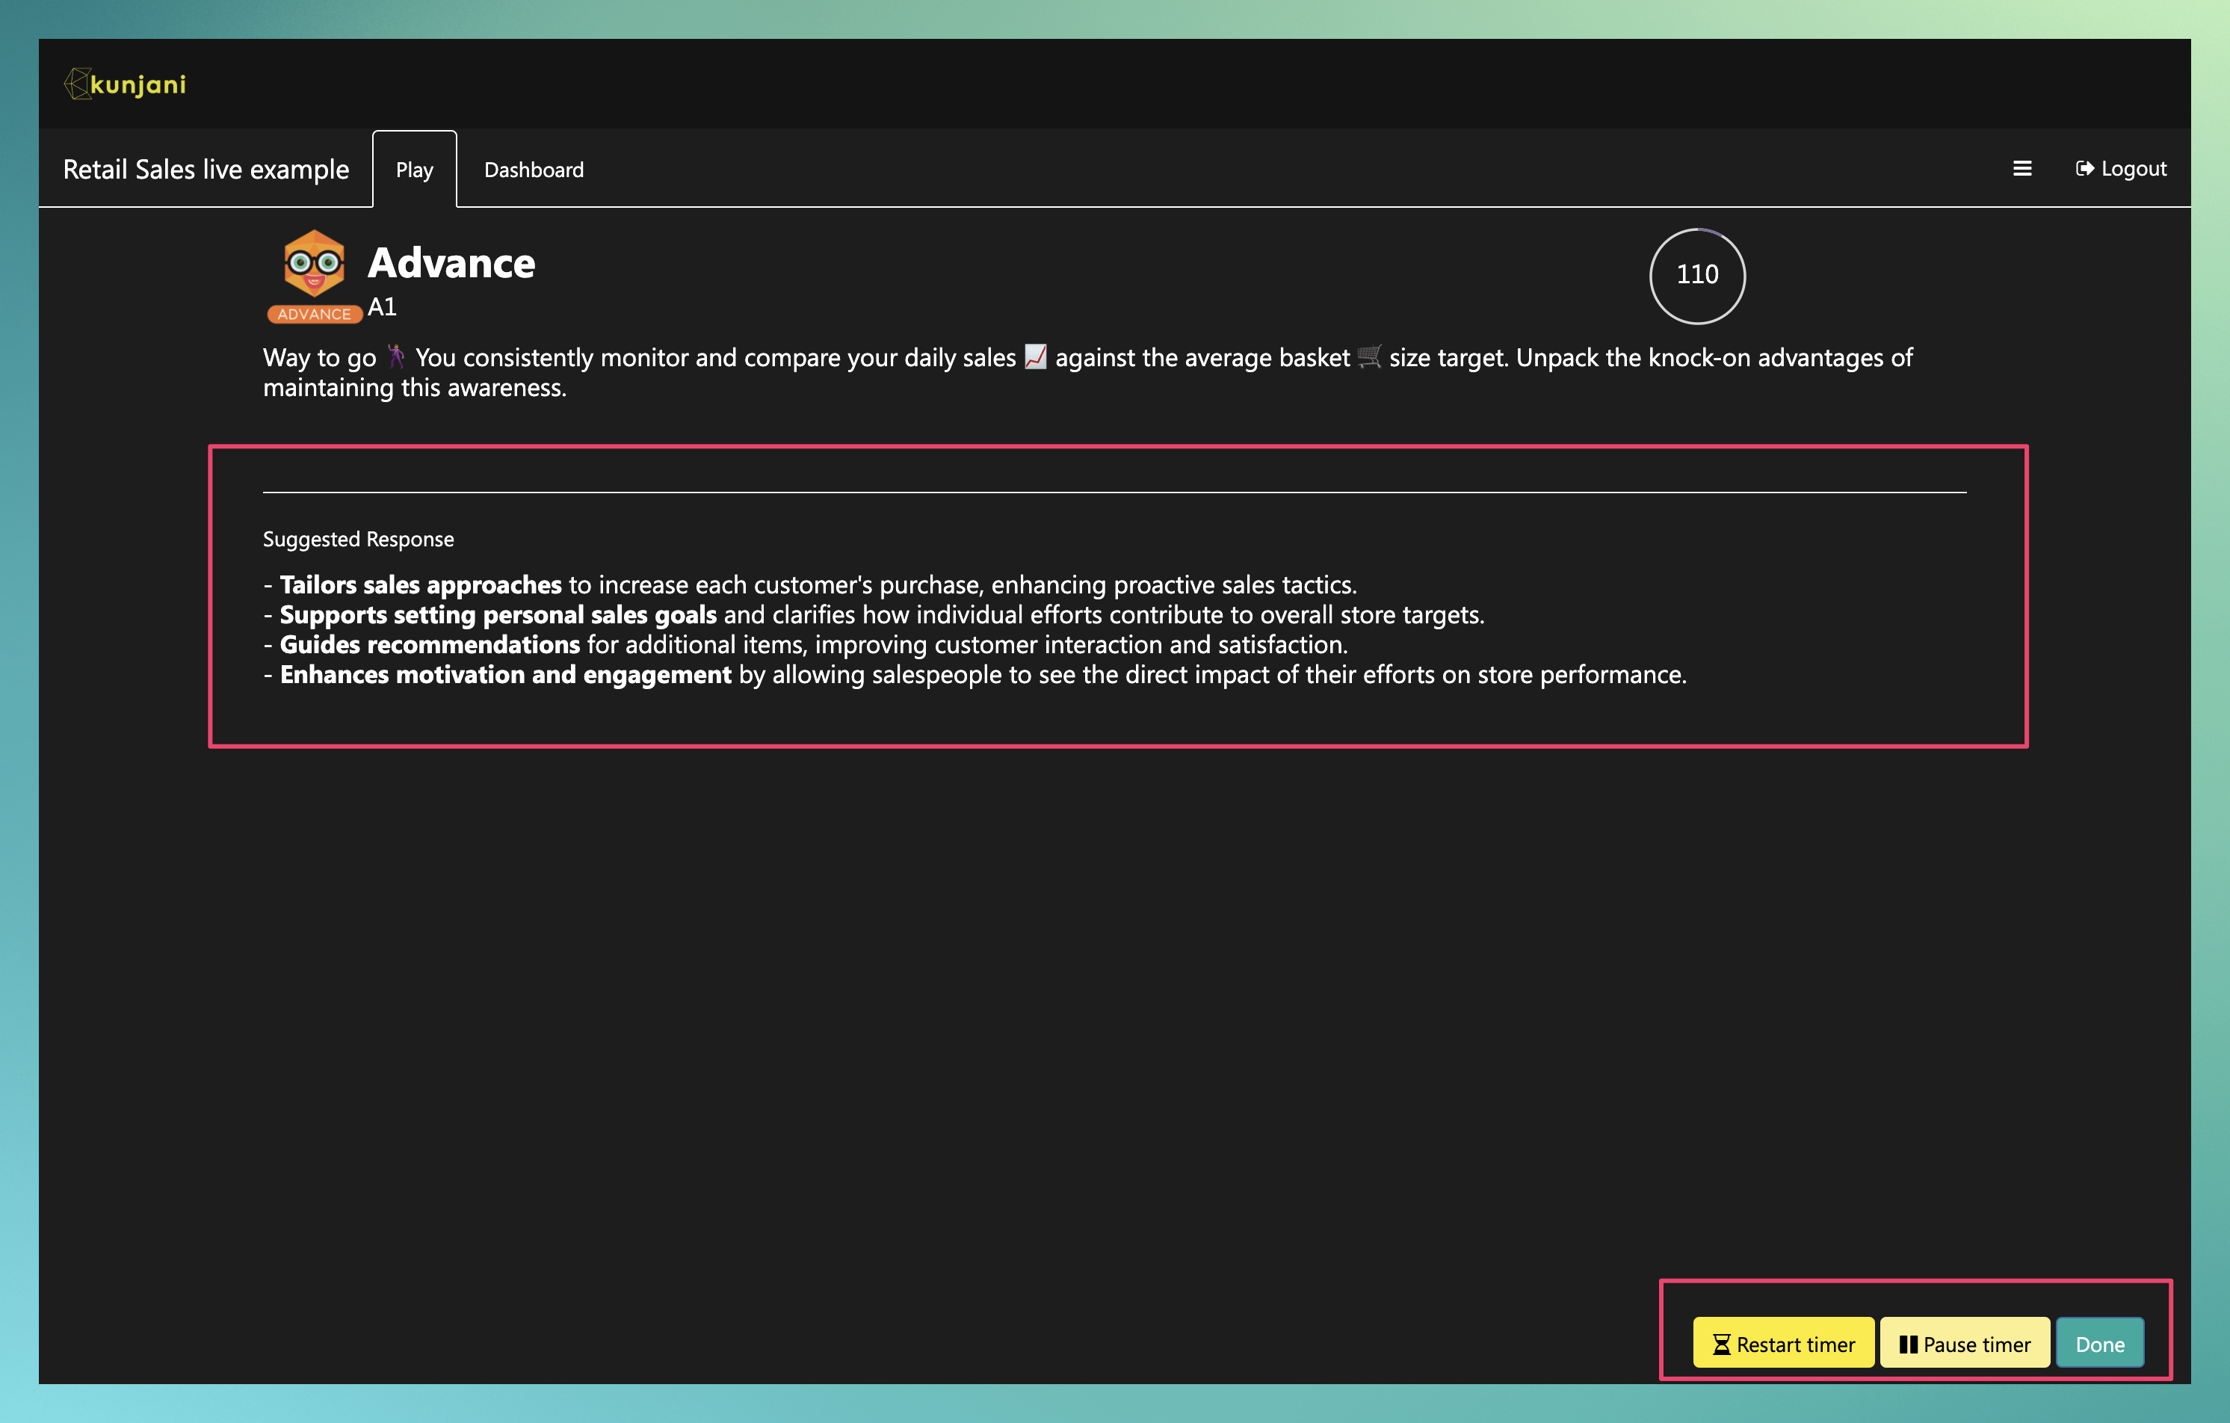Click the hourglass icon on Restart timer
The height and width of the screenshot is (1423, 2230).
coord(1722,1345)
